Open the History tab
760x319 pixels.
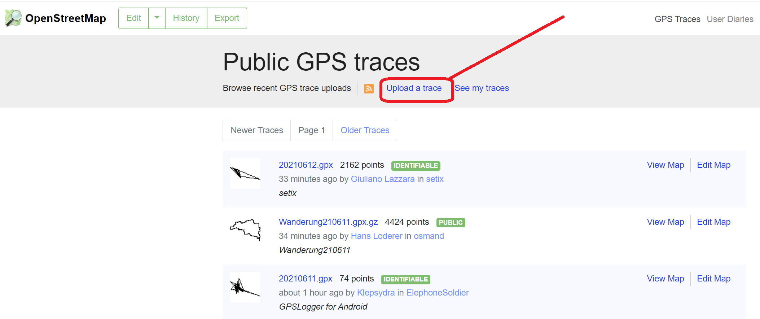click(186, 18)
